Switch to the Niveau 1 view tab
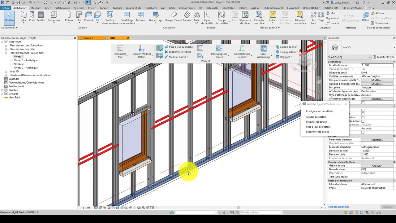 click(88, 38)
